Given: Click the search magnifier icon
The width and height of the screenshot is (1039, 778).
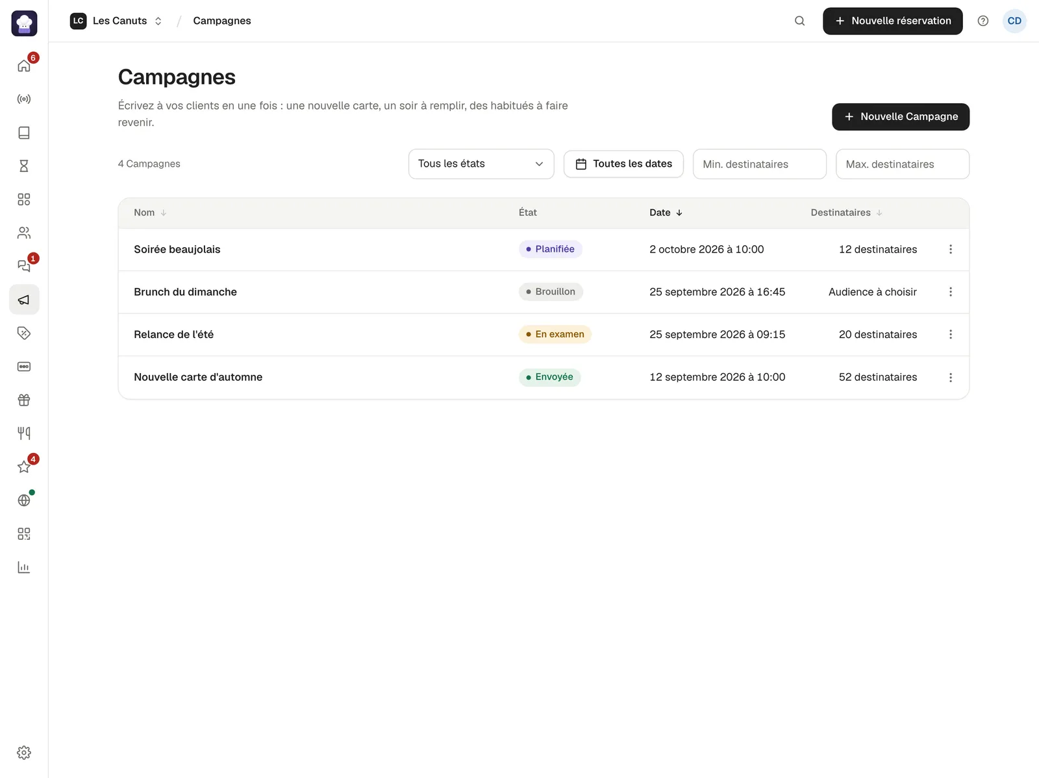Looking at the screenshot, I should (x=800, y=21).
